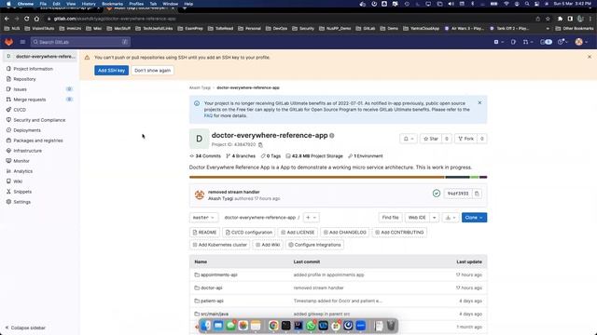Open the pipeline passed status icon
The image size is (597, 335).
437,194
